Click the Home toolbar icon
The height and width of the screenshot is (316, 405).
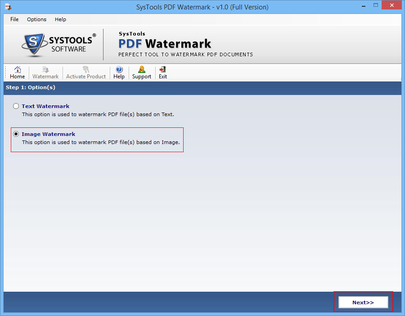(x=17, y=69)
